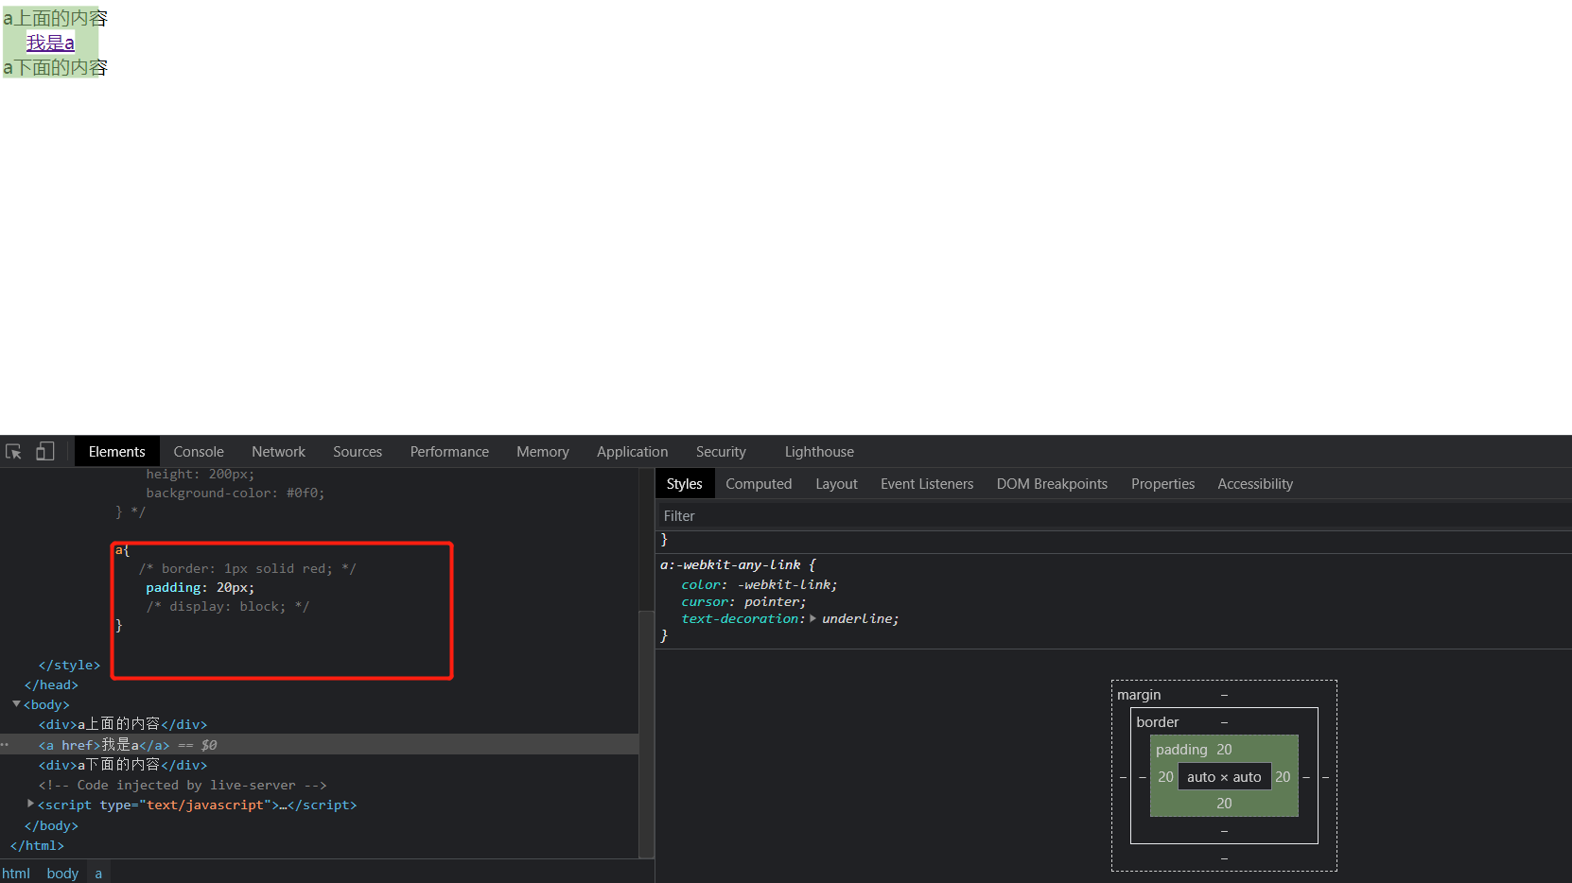Select the live-server comment node
Screen dimensions: 1572x883
[183, 785]
